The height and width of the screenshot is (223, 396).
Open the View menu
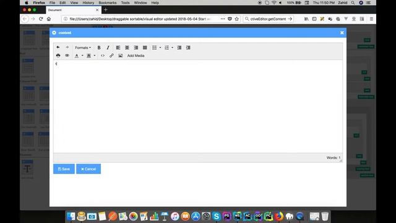click(x=74, y=2)
